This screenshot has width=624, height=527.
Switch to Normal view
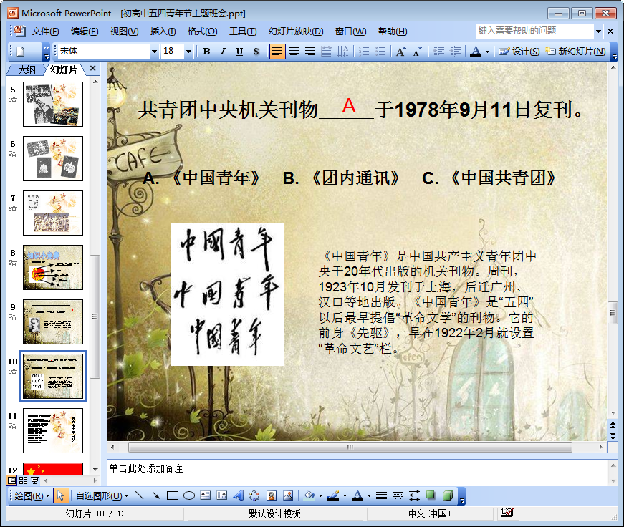(x=11, y=480)
